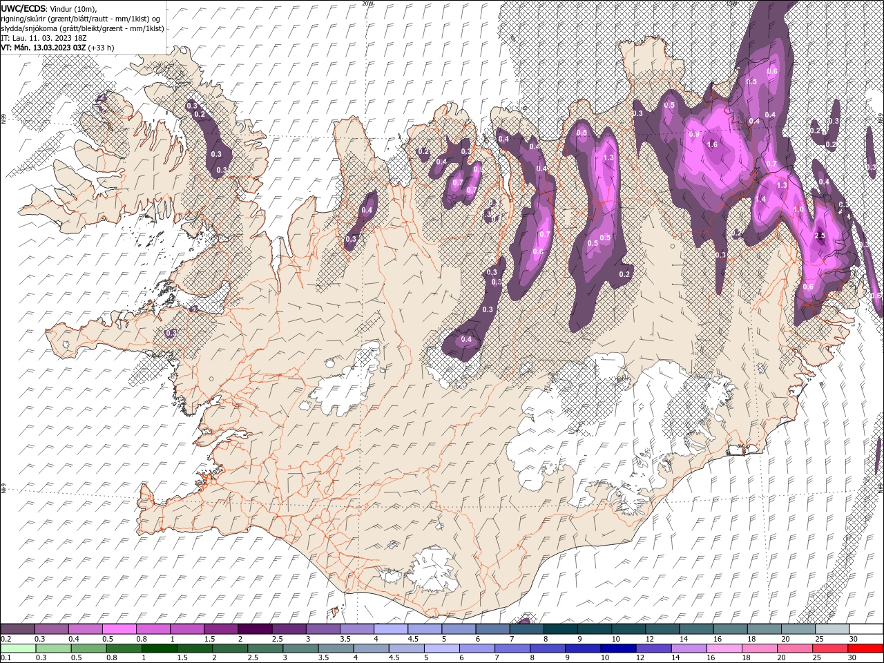Click the 'slydda/snjókoma' legend description line
Viewport: 884px width, 663px height.
pos(82,28)
